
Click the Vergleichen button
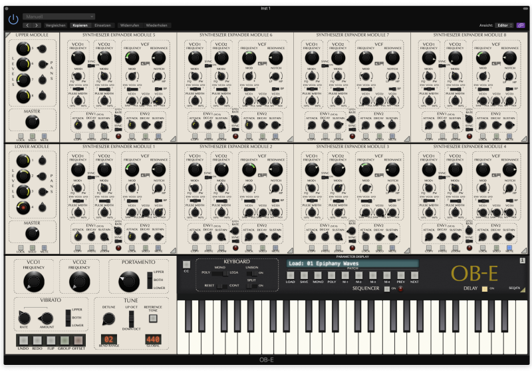pyautogui.click(x=55, y=25)
